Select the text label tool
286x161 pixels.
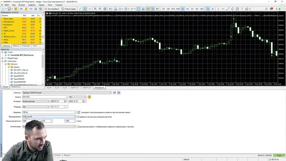(242, 9)
